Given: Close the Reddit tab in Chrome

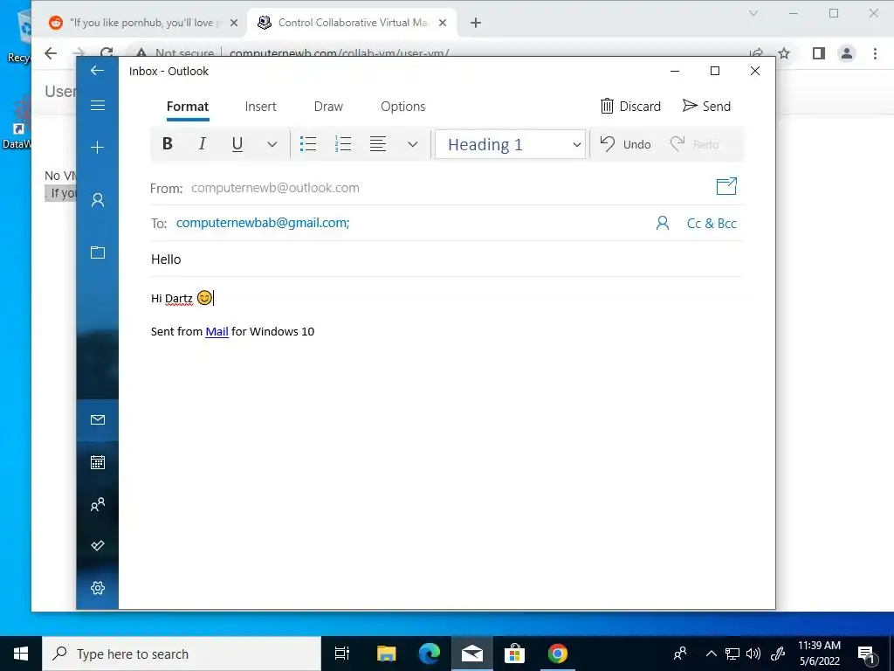Looking at the screenshot, I should (234, 23).
